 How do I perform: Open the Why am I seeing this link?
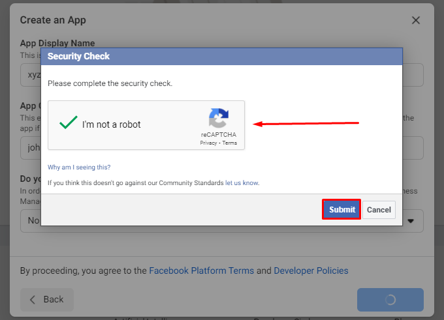79,167
